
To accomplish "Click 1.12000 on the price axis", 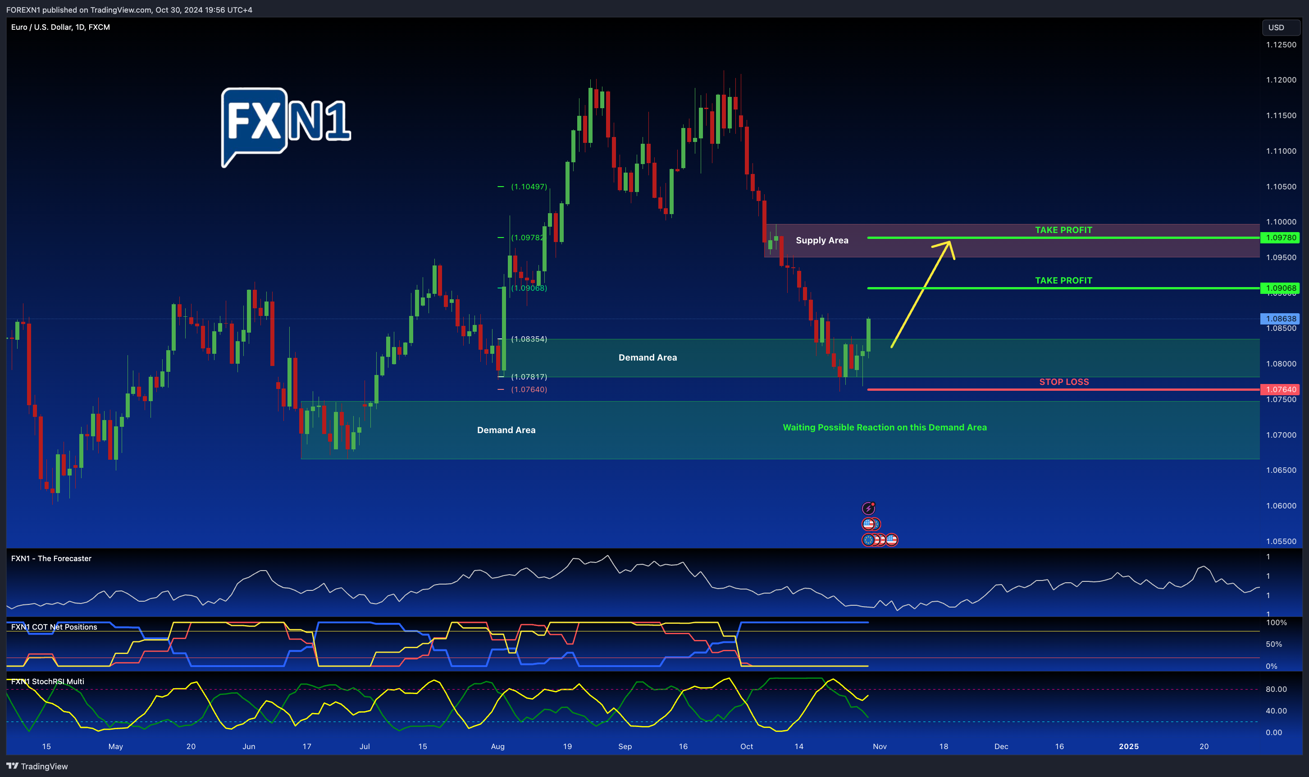I will [x=1281, y=80].
